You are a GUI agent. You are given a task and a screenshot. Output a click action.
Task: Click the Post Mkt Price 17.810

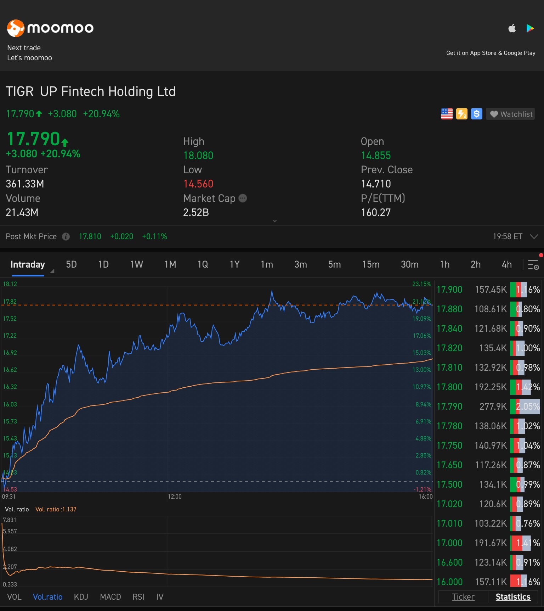point(90,236)
